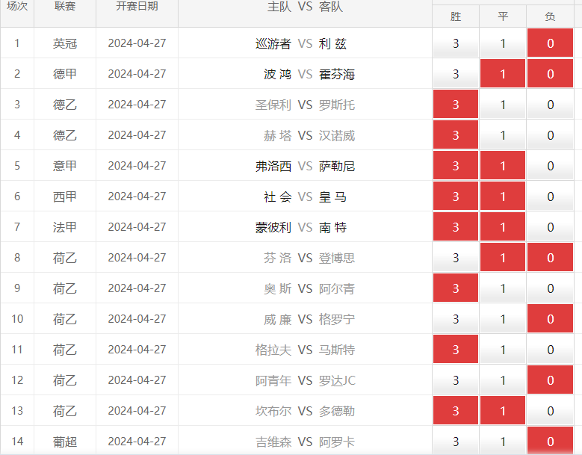Deselect draw (1) for 蒙彼利 VS 南特
The image size is (582, 455).
[503, 227]
